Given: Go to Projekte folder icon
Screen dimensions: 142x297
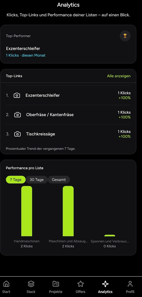Looking at the screenshot, I should [56, 284].
